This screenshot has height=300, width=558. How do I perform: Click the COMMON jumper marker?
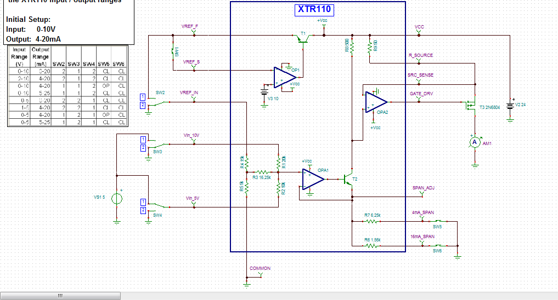(x=261, y=274)
